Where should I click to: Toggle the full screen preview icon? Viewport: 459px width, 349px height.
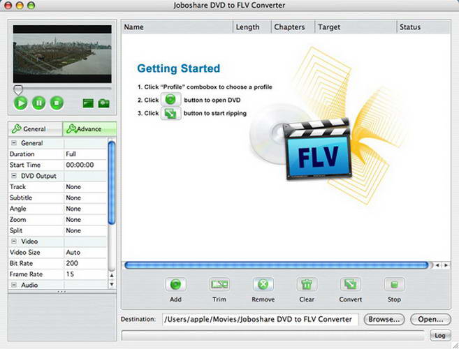(88, 103)
